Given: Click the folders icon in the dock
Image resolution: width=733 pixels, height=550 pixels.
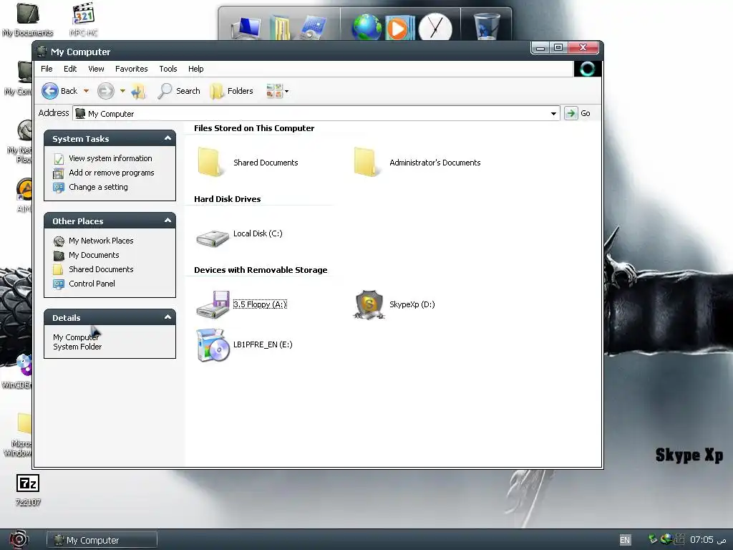Looking at the screenshot, I should pos(280,27).
